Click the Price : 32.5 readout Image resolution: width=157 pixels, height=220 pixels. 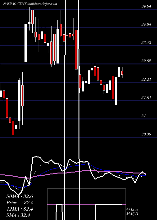[20, 203]
